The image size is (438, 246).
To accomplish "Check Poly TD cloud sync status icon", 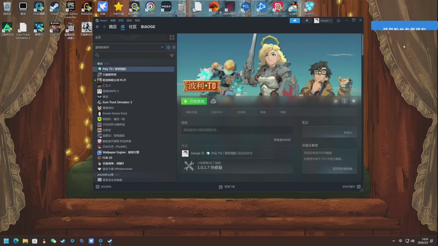I will [213, 101].
